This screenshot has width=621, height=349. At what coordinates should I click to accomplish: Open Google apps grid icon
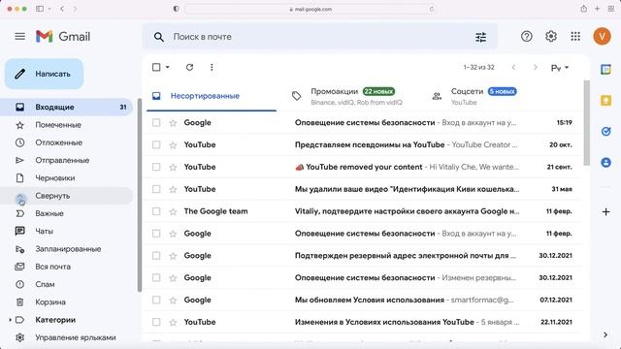pos(575,37)
